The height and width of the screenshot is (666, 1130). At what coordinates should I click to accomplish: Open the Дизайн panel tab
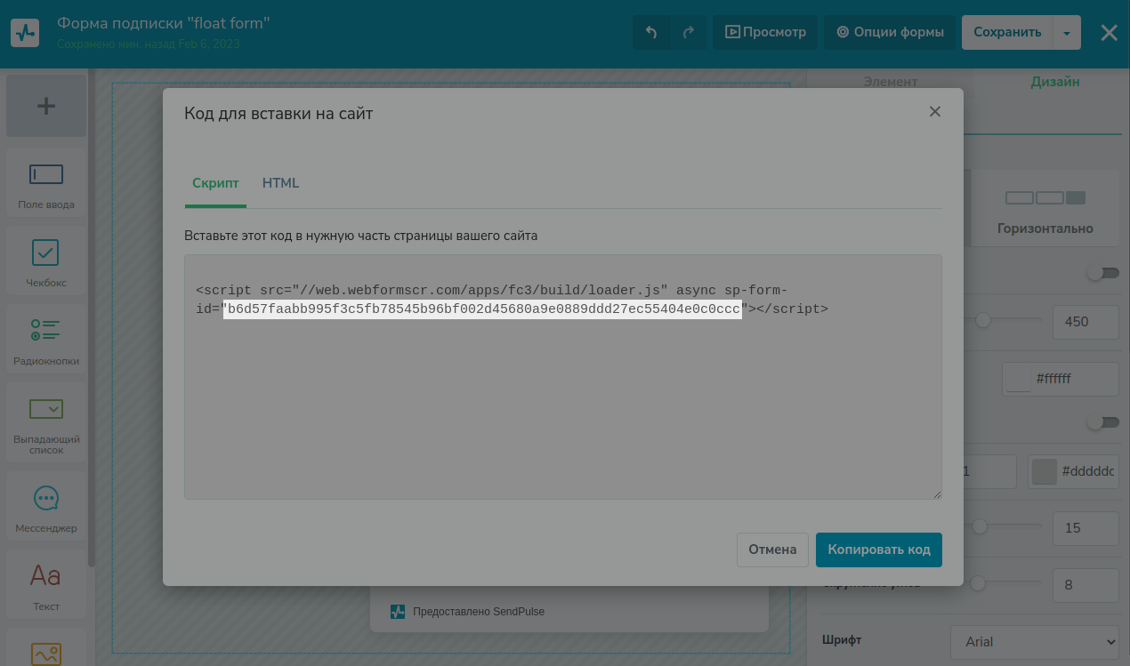point(1055,82)
